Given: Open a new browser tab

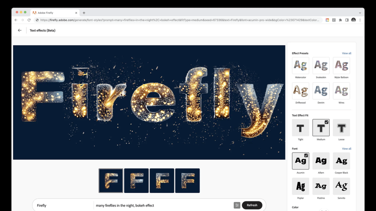Looking at the screenshot, I should 84,13.
